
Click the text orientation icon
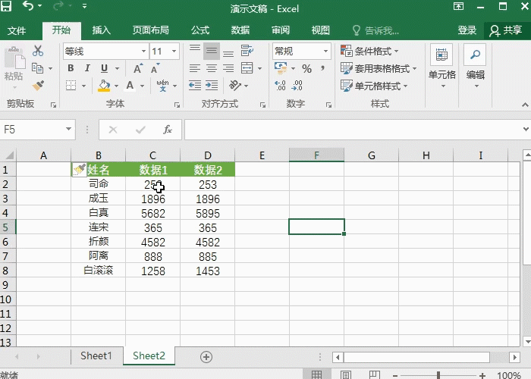(x=234, y=85)
